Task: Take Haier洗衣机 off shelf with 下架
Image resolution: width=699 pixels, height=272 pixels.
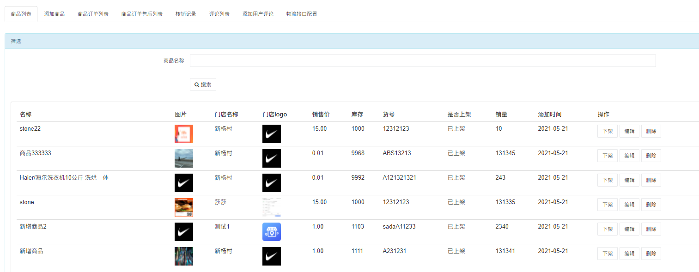Action: [x=608, y=180]
